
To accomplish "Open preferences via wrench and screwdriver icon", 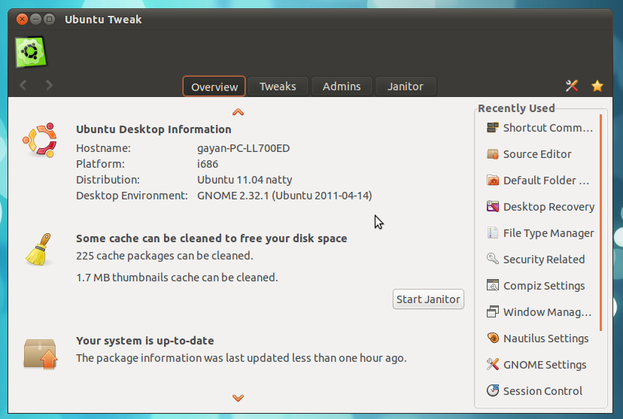I will click(x=571, y=86).
